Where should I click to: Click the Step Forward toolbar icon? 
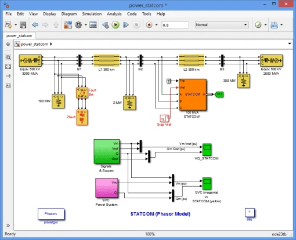coord(126,25)
